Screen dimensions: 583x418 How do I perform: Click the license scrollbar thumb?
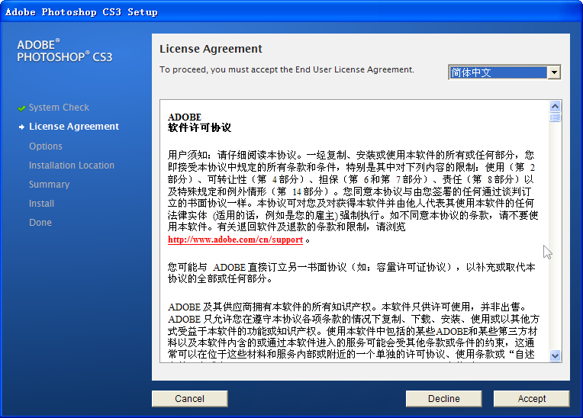555,117
